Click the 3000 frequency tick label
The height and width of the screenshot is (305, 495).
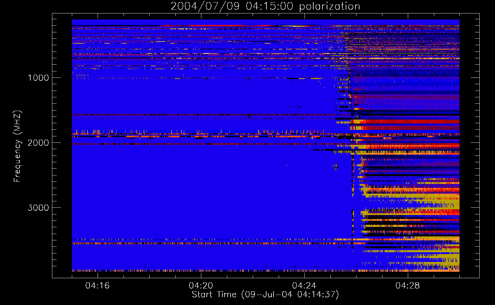[38, 208]
